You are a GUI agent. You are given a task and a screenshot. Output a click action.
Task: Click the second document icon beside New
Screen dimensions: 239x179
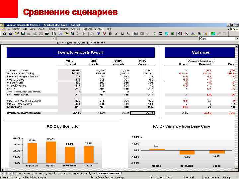pos(11,33)
